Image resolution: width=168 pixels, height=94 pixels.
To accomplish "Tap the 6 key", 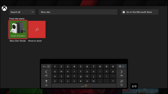I will tap(87, 66).
